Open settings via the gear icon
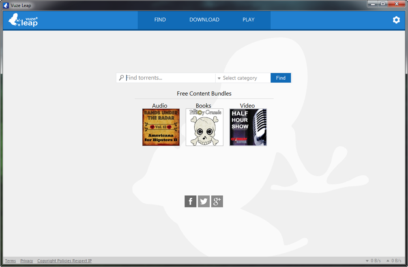This screenshot has height=267, width=408. tap(396, 20)
